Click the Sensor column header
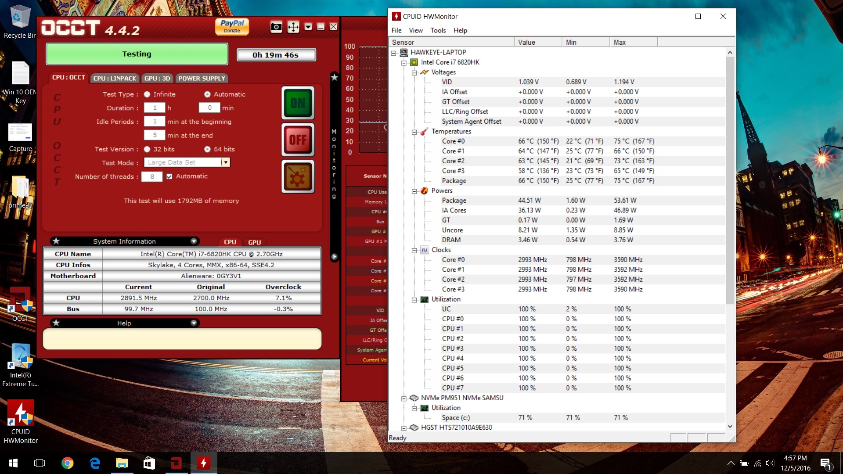843x474 pixels. click(451, 42)
